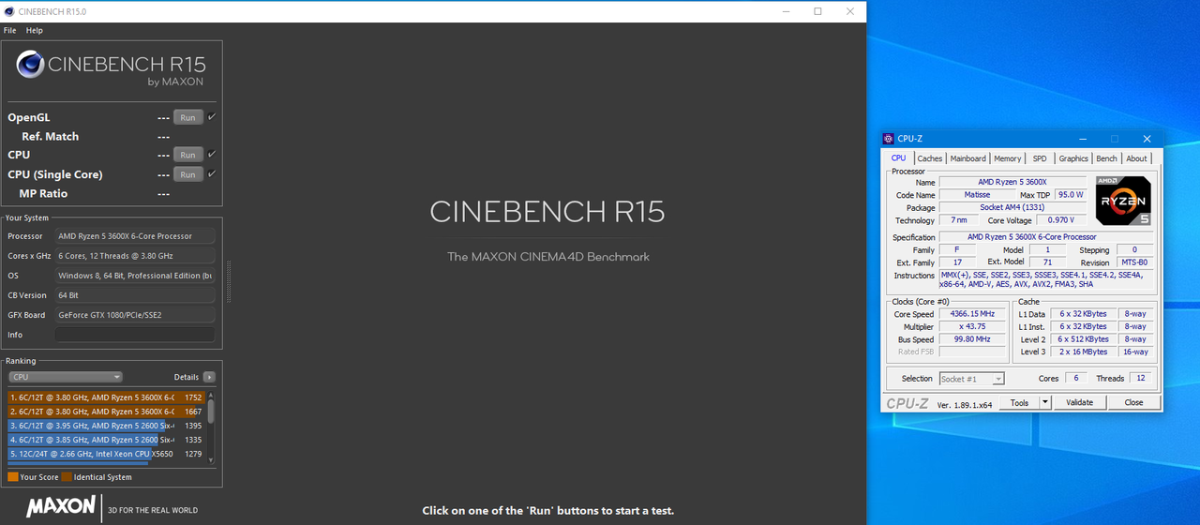Viewport: 1200px width, 525px height.
Task: Click the CB Version field 64 Bit
Action: point(134,295)
